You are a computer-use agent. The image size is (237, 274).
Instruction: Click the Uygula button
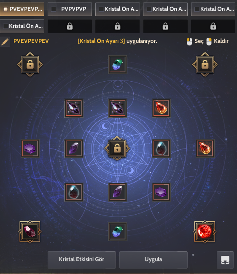154,260
